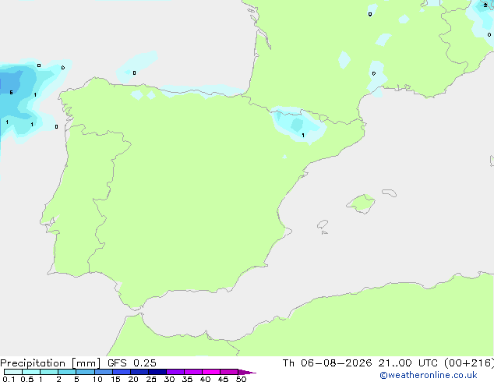Select the forecast date 06-08-2026 text
This screenshot has width=494, height=382.
click(336, 363)
